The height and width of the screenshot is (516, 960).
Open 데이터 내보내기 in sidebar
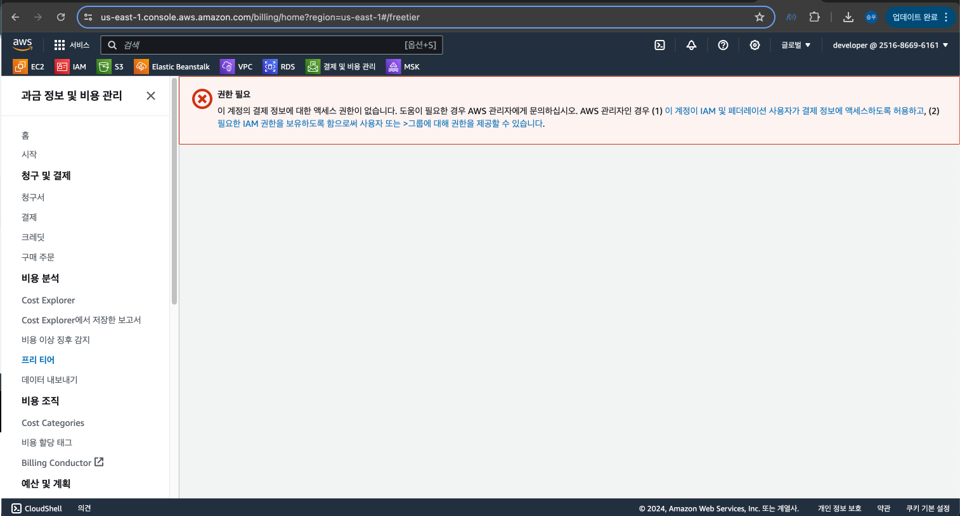point(49,380)
